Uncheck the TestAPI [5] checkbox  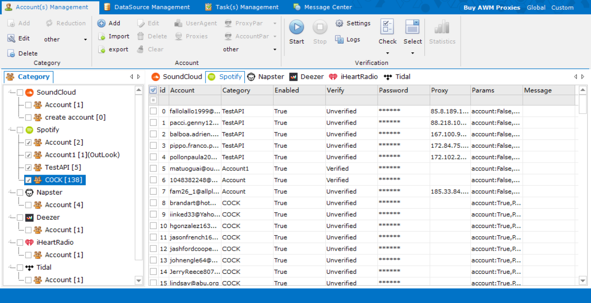pyautogui.click(x=28, y=168)
